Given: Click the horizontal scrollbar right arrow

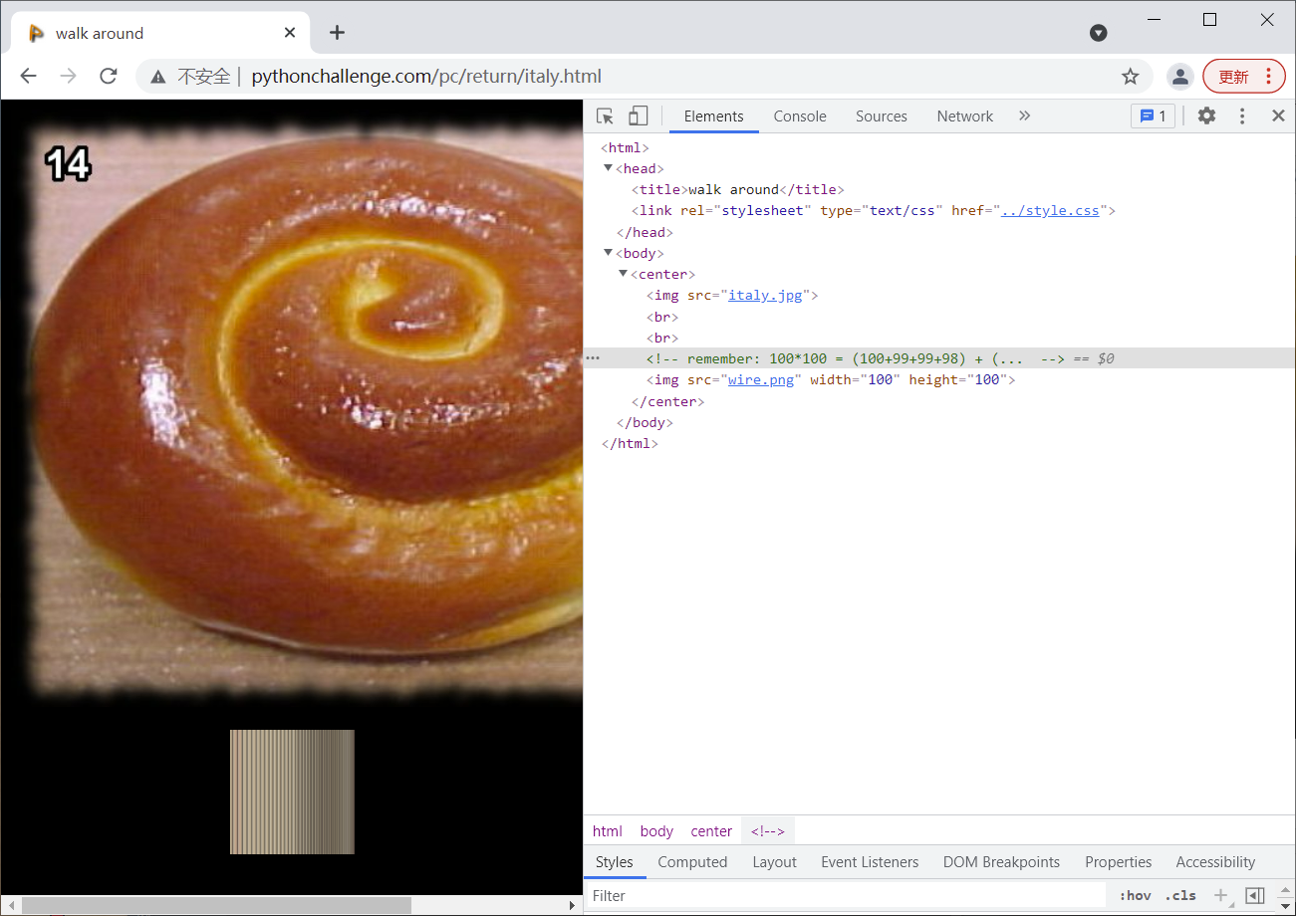Looking at the screenshot, I should pos(573,905).
